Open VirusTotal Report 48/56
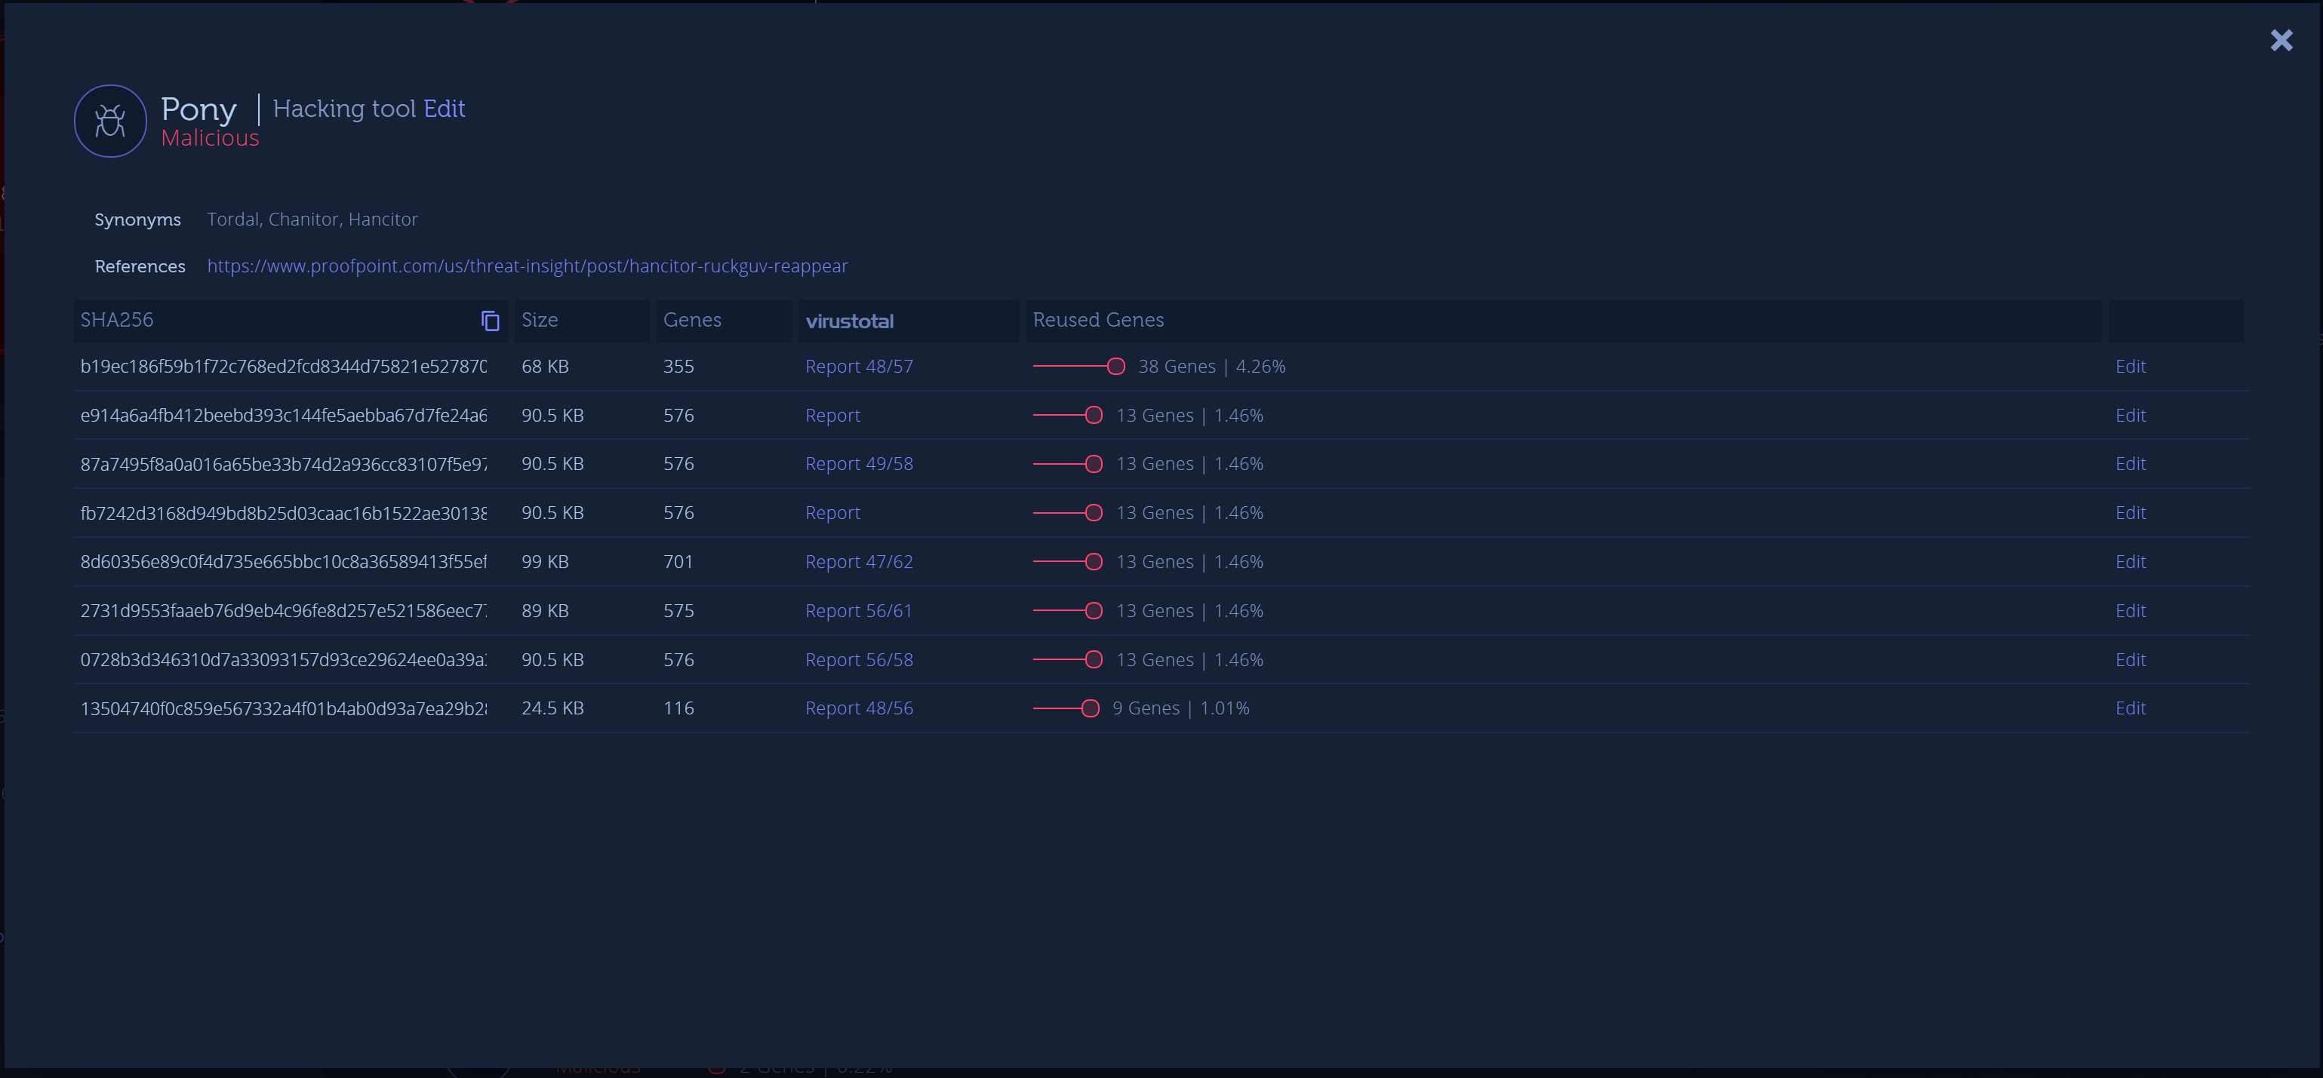 tap(859, 708)
